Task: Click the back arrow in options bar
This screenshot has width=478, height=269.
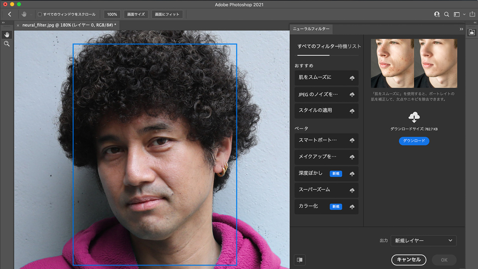Action: 9,14
